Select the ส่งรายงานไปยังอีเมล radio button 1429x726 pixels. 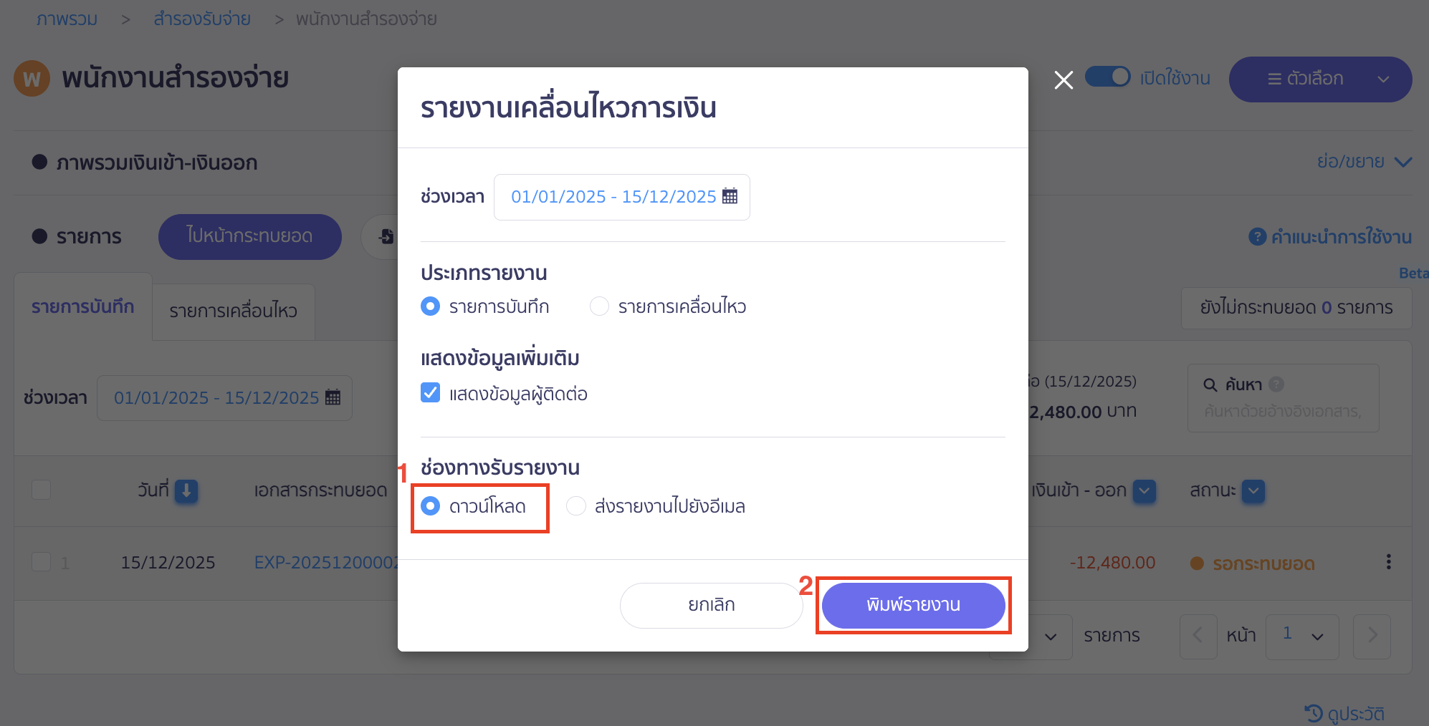click(x=576, y=506)
